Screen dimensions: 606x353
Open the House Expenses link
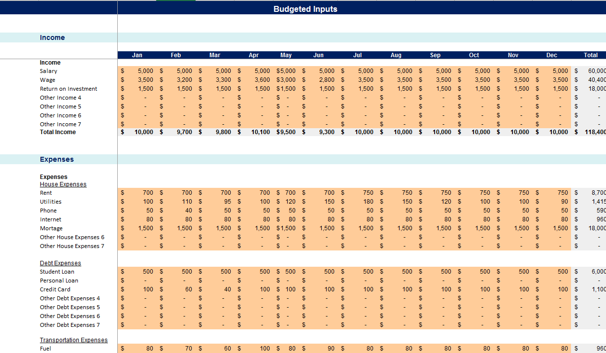[x=63, y=184]
